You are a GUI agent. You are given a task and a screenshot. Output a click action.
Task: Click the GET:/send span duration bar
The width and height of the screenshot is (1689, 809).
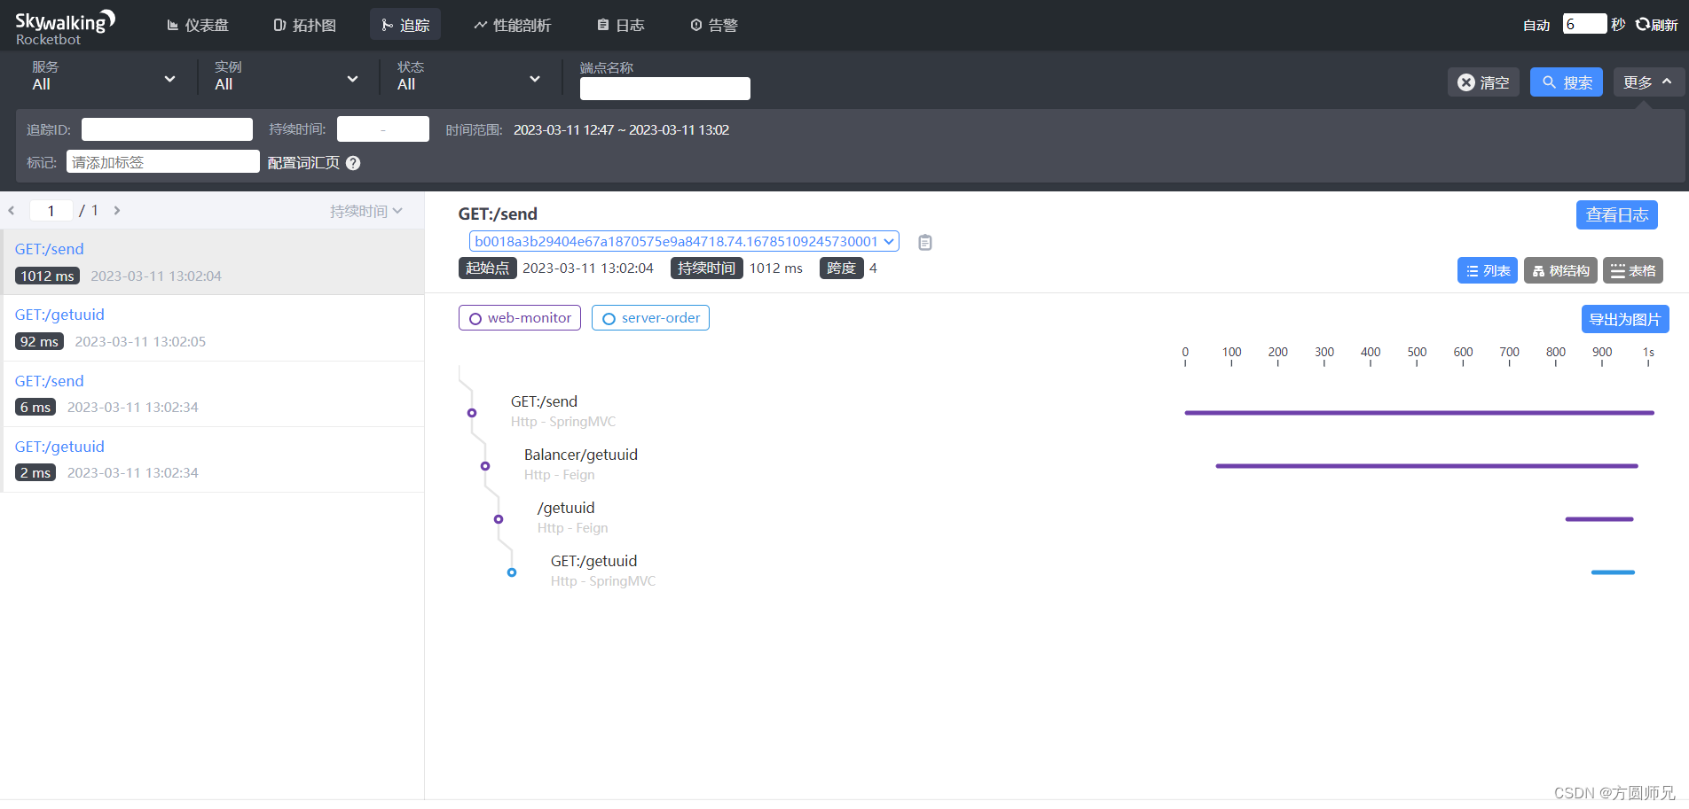click(1419, 413)
